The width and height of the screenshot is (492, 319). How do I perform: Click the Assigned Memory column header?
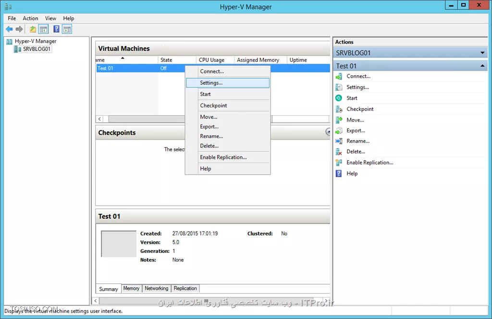point(260,60)
